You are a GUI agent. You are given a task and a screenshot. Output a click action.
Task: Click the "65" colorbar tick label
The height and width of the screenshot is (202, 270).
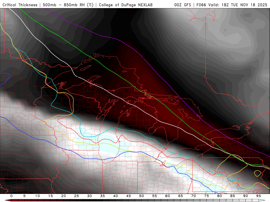coord(181,196)
